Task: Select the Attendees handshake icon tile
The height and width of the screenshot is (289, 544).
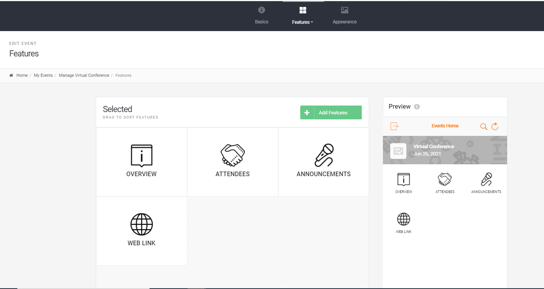Action: click(233, 155)
